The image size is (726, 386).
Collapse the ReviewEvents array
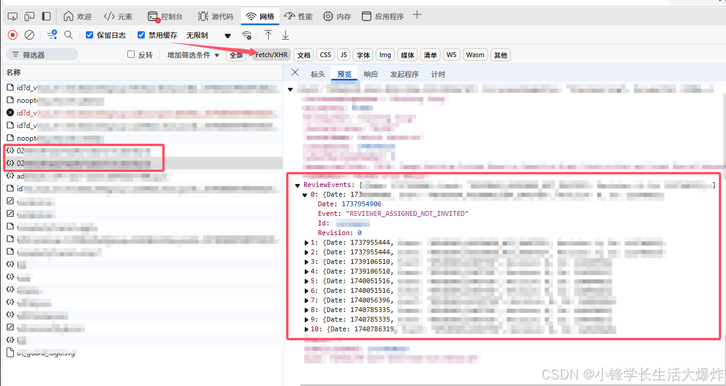297,185
